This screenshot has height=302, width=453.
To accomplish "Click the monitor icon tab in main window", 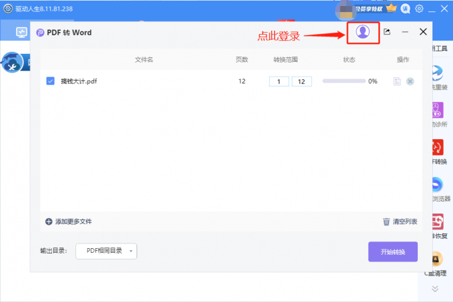I will point(21,31).
